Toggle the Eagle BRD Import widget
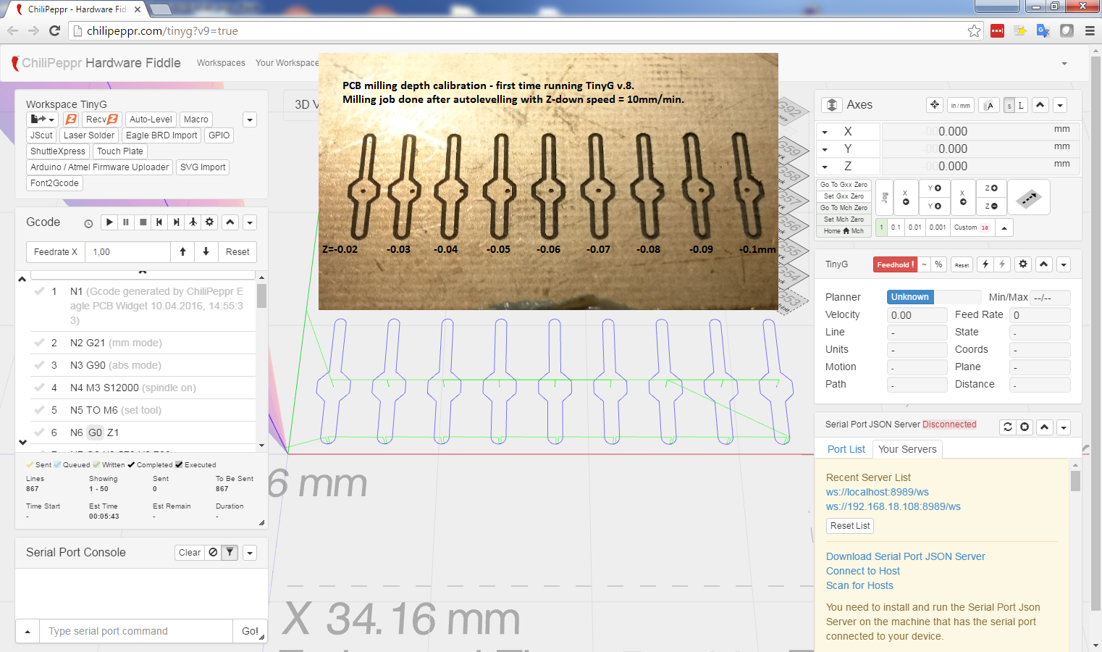The image size is (1102, 652). [x=161, y=135]
